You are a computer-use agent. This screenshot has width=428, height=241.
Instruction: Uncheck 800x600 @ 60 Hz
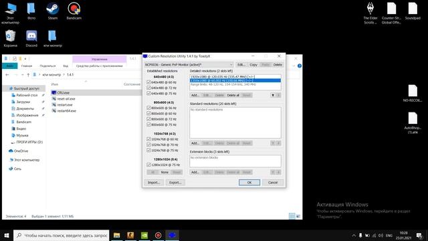click(148, 113)
